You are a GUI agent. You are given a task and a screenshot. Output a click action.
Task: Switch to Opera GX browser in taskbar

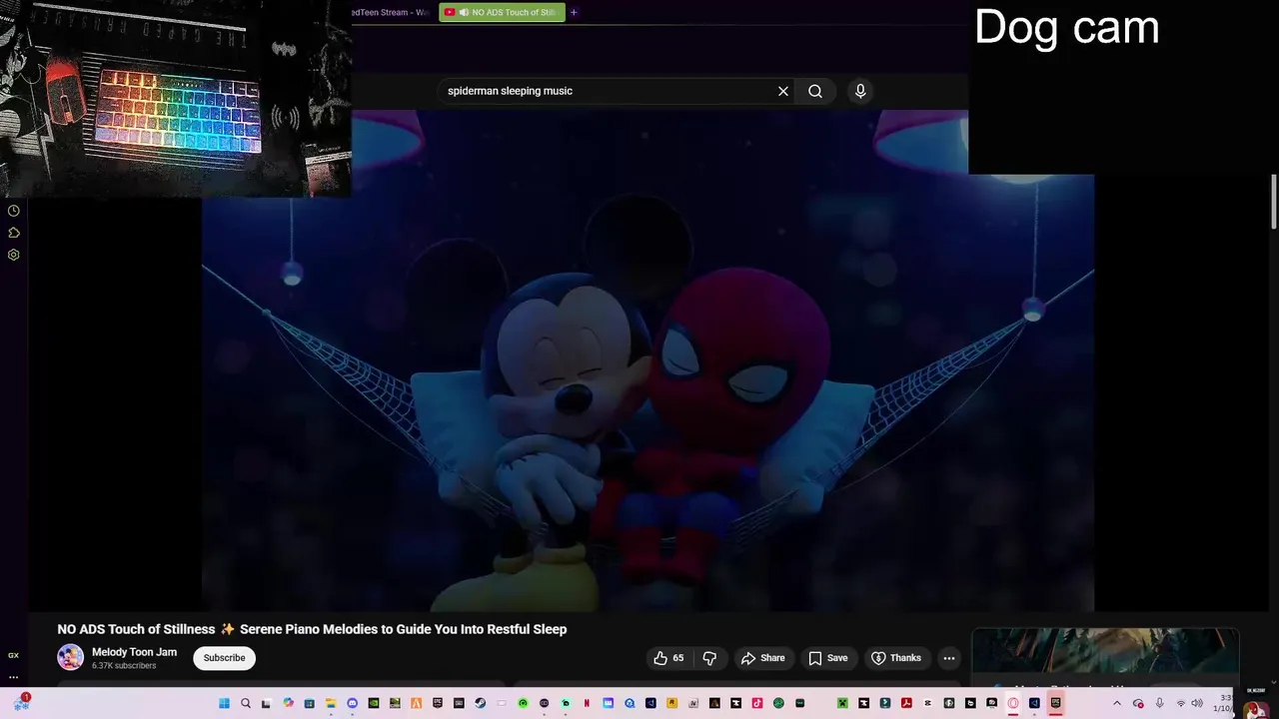point(1013,703)
